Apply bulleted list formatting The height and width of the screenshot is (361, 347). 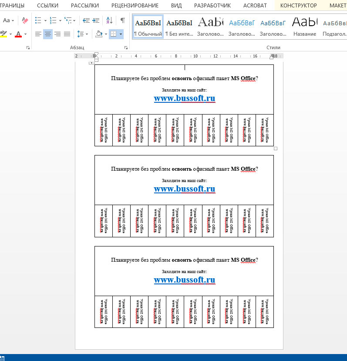point(38,20)
